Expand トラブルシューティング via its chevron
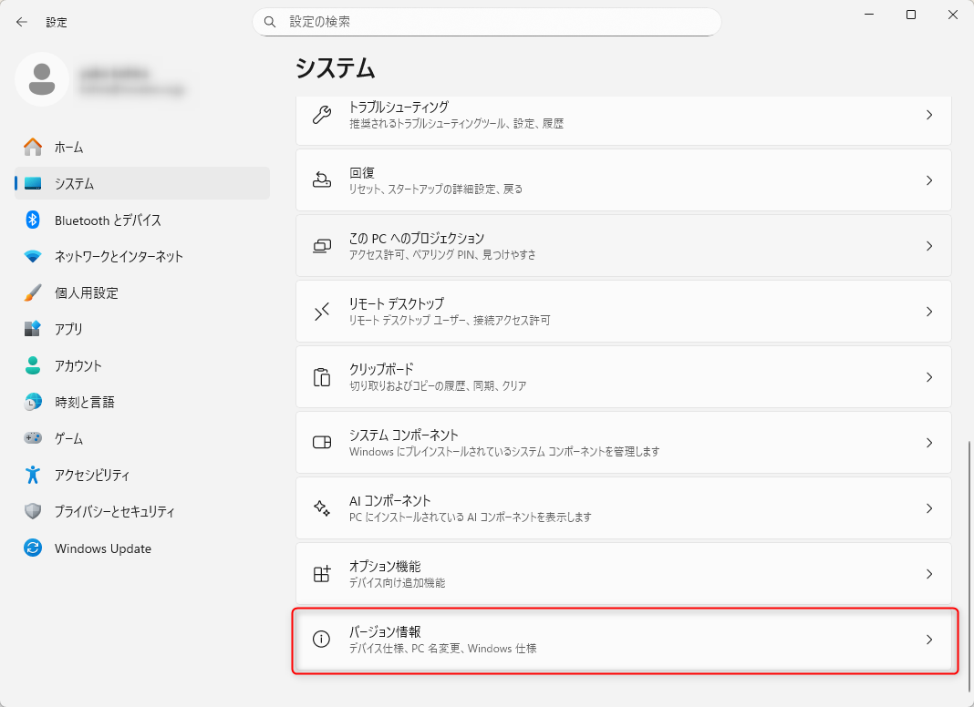Image resolution: width=974 pixels, height=707 pixels. click(929, 115)
